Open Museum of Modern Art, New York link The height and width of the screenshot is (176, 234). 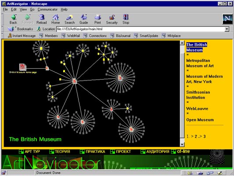(x=205, y=79)
